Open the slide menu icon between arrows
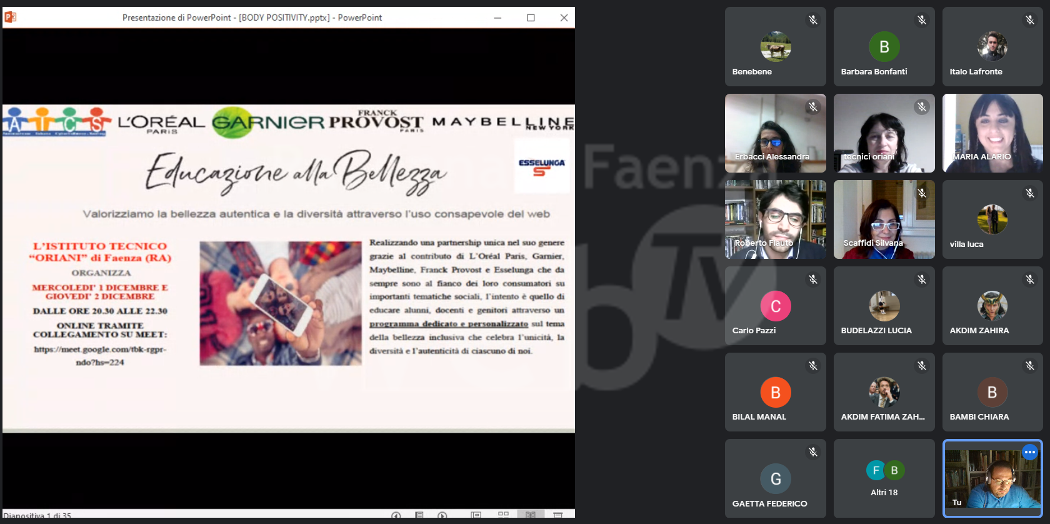The image size is (1050, 524). [x=419, y=515]
